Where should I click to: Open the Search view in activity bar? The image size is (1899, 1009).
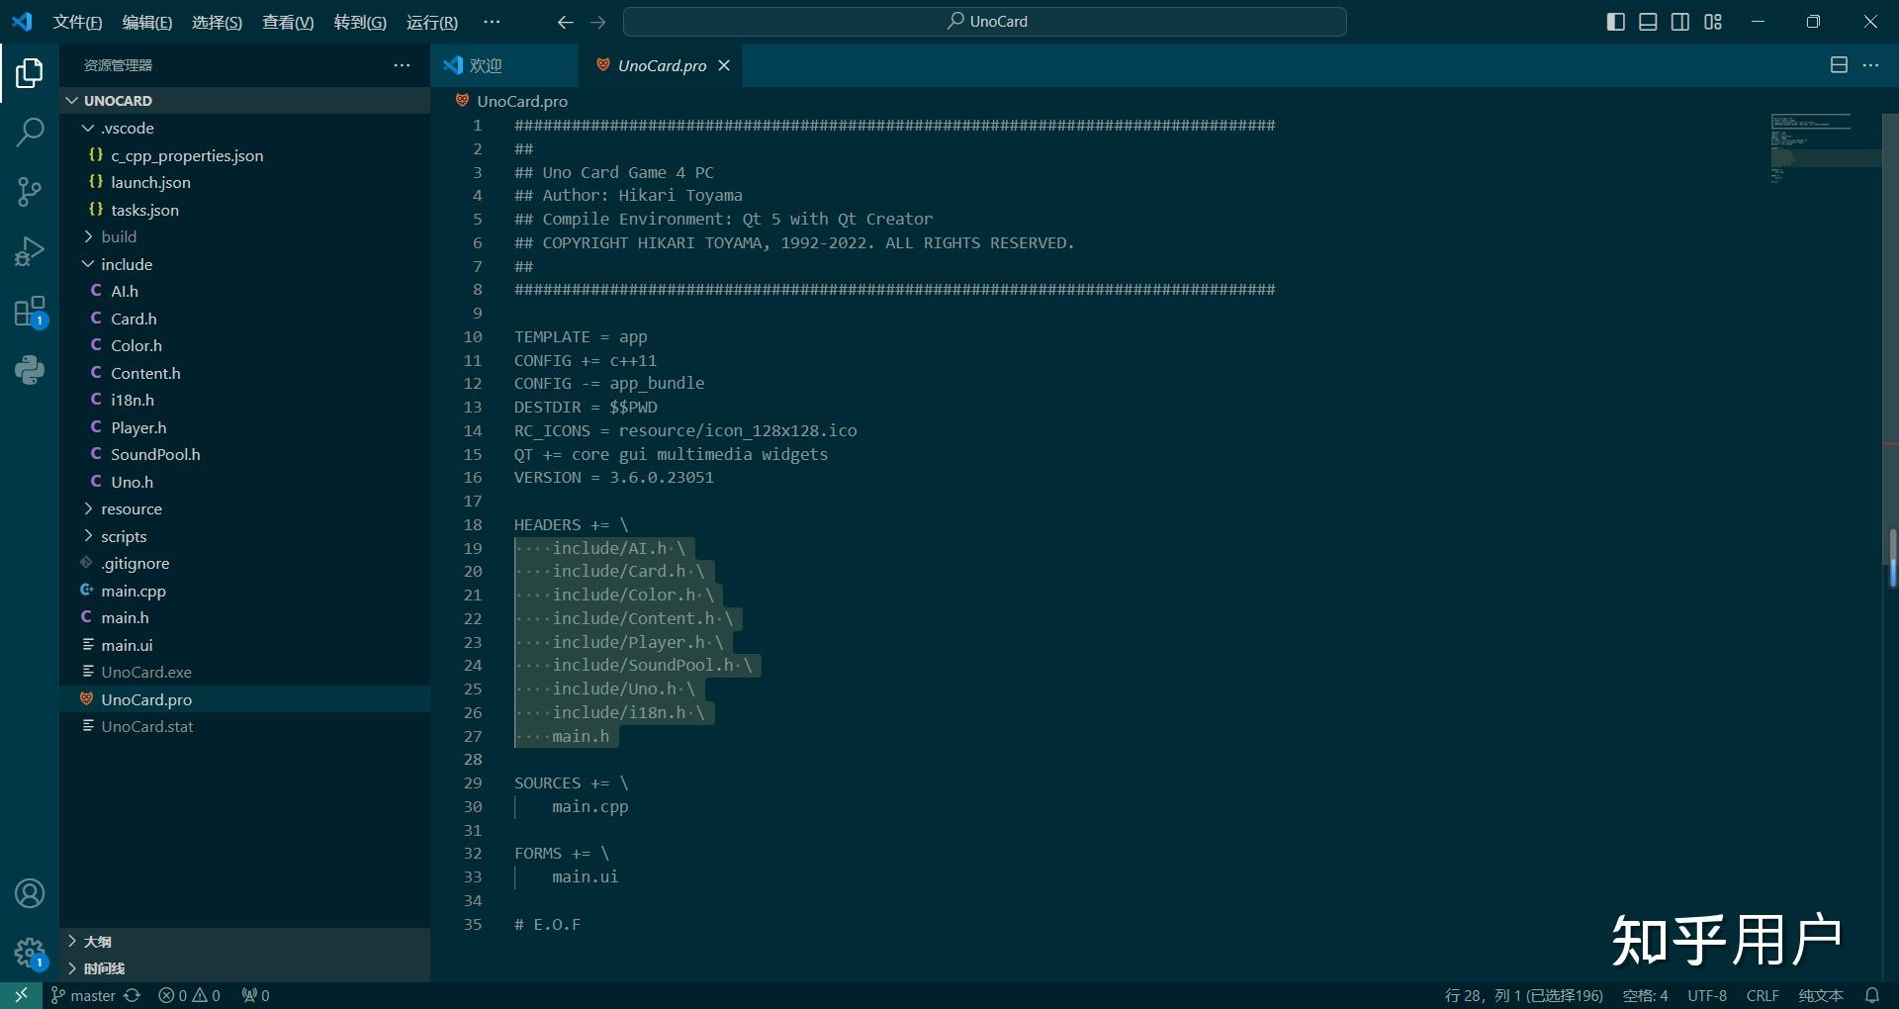[x=30, y=132]
